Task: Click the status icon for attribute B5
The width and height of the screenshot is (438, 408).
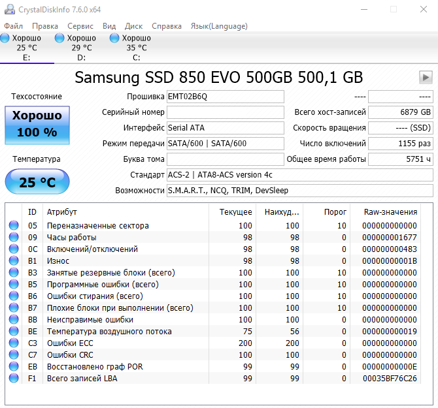Action: 14,284
